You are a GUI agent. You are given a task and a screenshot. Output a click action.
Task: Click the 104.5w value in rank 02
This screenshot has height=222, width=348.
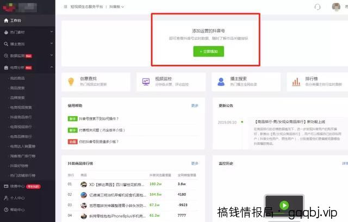156,194
